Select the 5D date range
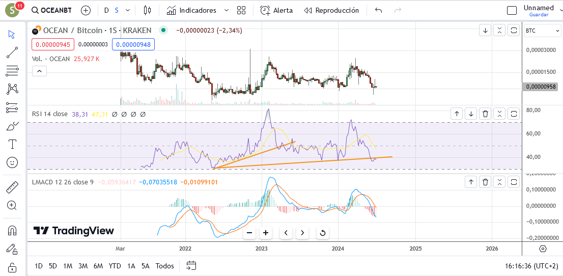Screen dimensions: 563x276 (x=53, y=266)
